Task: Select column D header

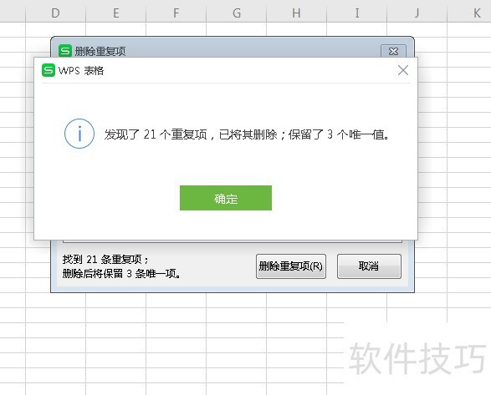Action: point(55,13)
